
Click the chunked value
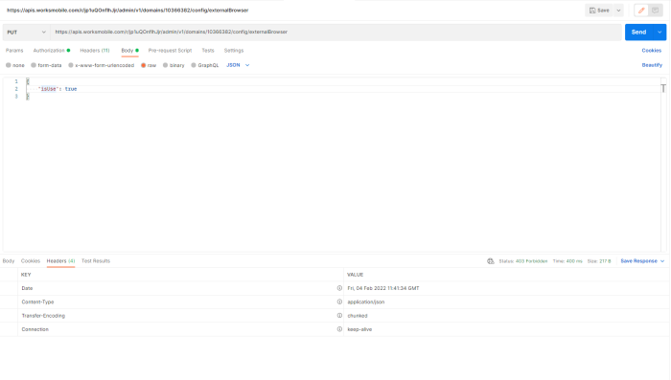pos(358,316)
